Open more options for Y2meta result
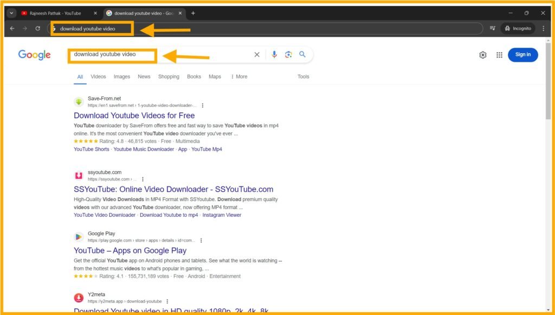555x315 pixels. (x=167, y=301)
